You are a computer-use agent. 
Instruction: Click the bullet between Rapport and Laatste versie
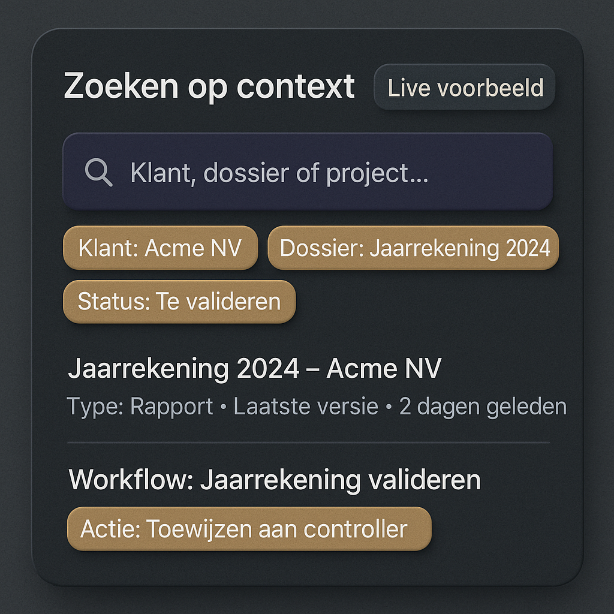224,407
